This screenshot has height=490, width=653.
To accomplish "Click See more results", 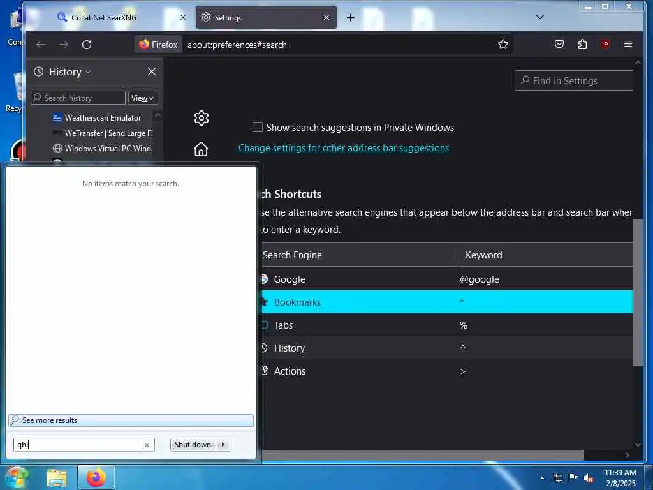I will coord(131,420).
